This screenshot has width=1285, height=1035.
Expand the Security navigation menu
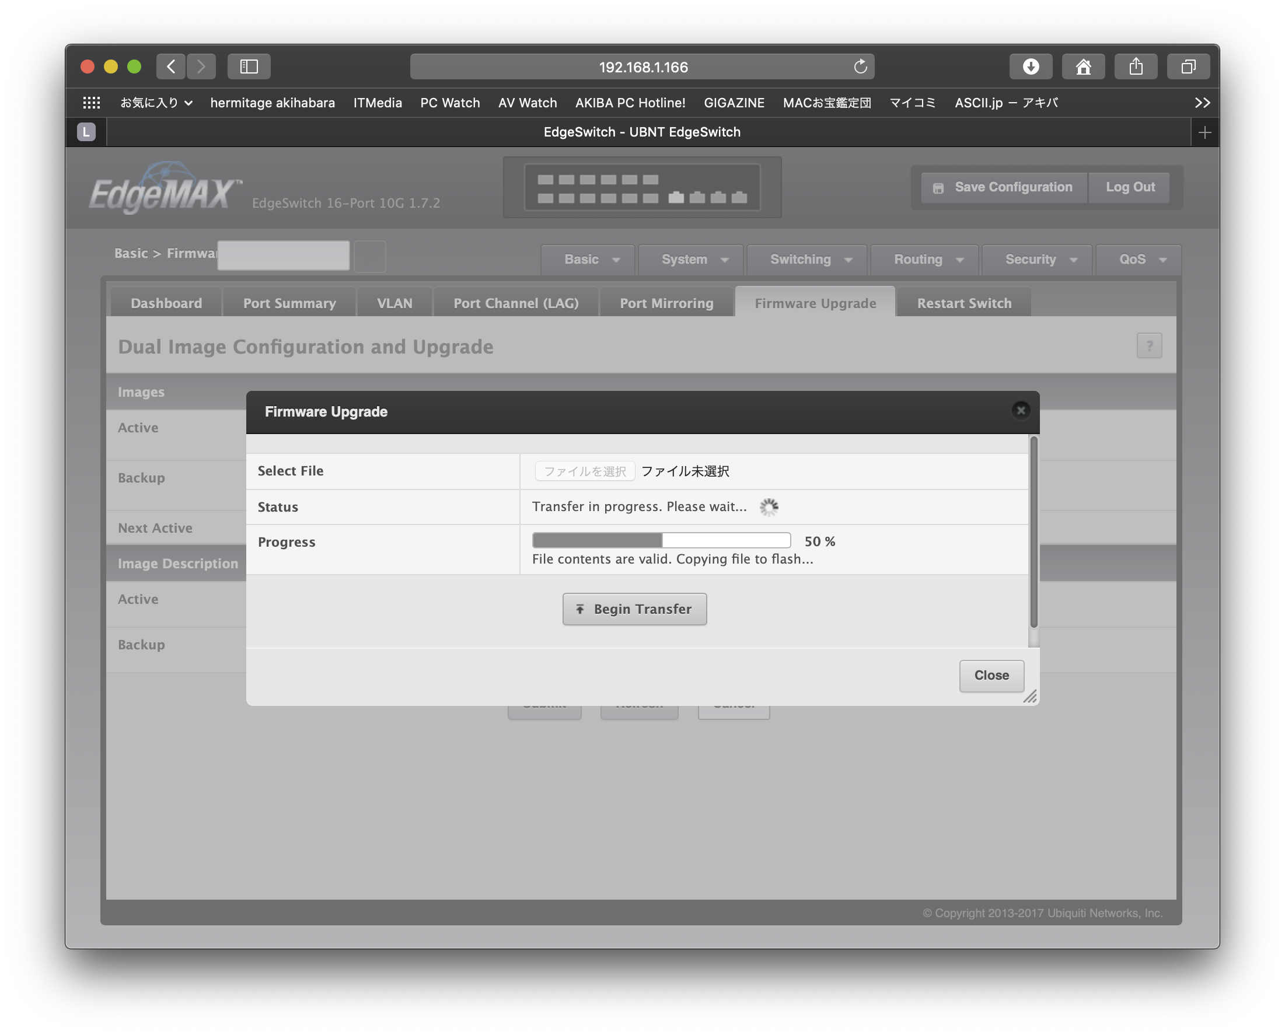coord(1036,260)
